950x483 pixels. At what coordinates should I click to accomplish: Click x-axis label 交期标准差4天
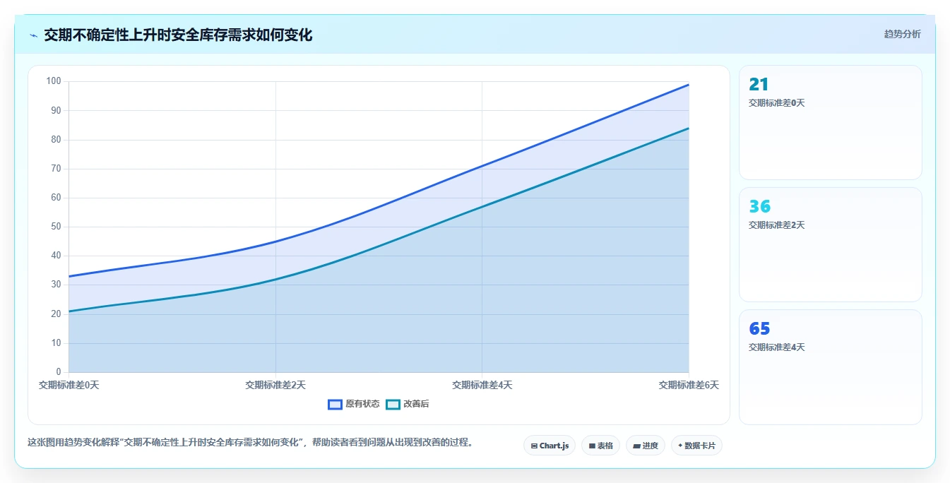click(x=482, y=385)
